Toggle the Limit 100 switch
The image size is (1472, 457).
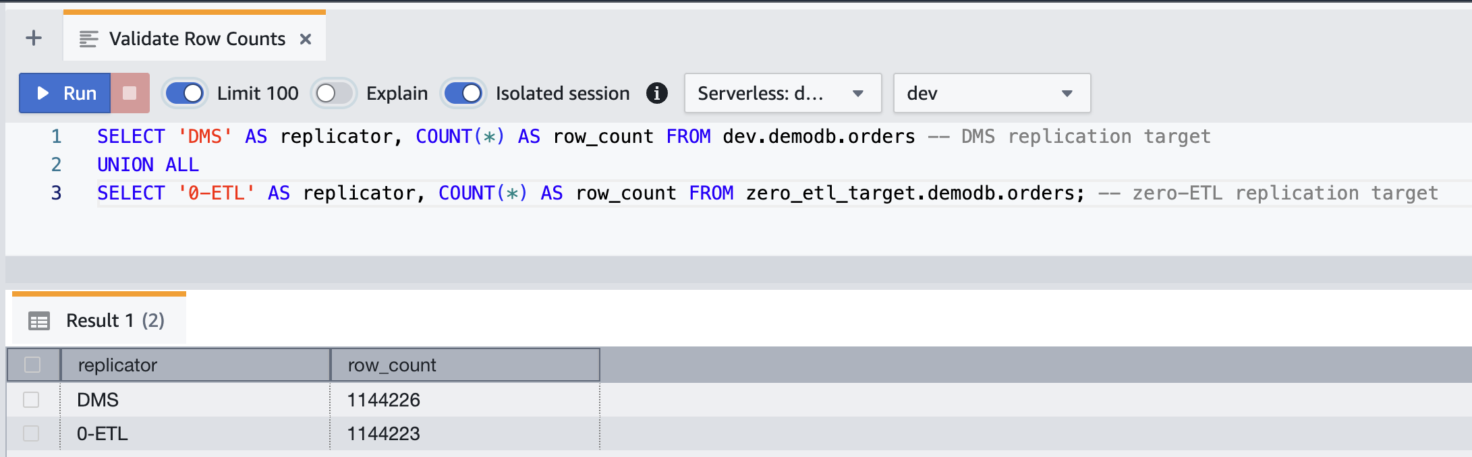[x=184, y=93]
